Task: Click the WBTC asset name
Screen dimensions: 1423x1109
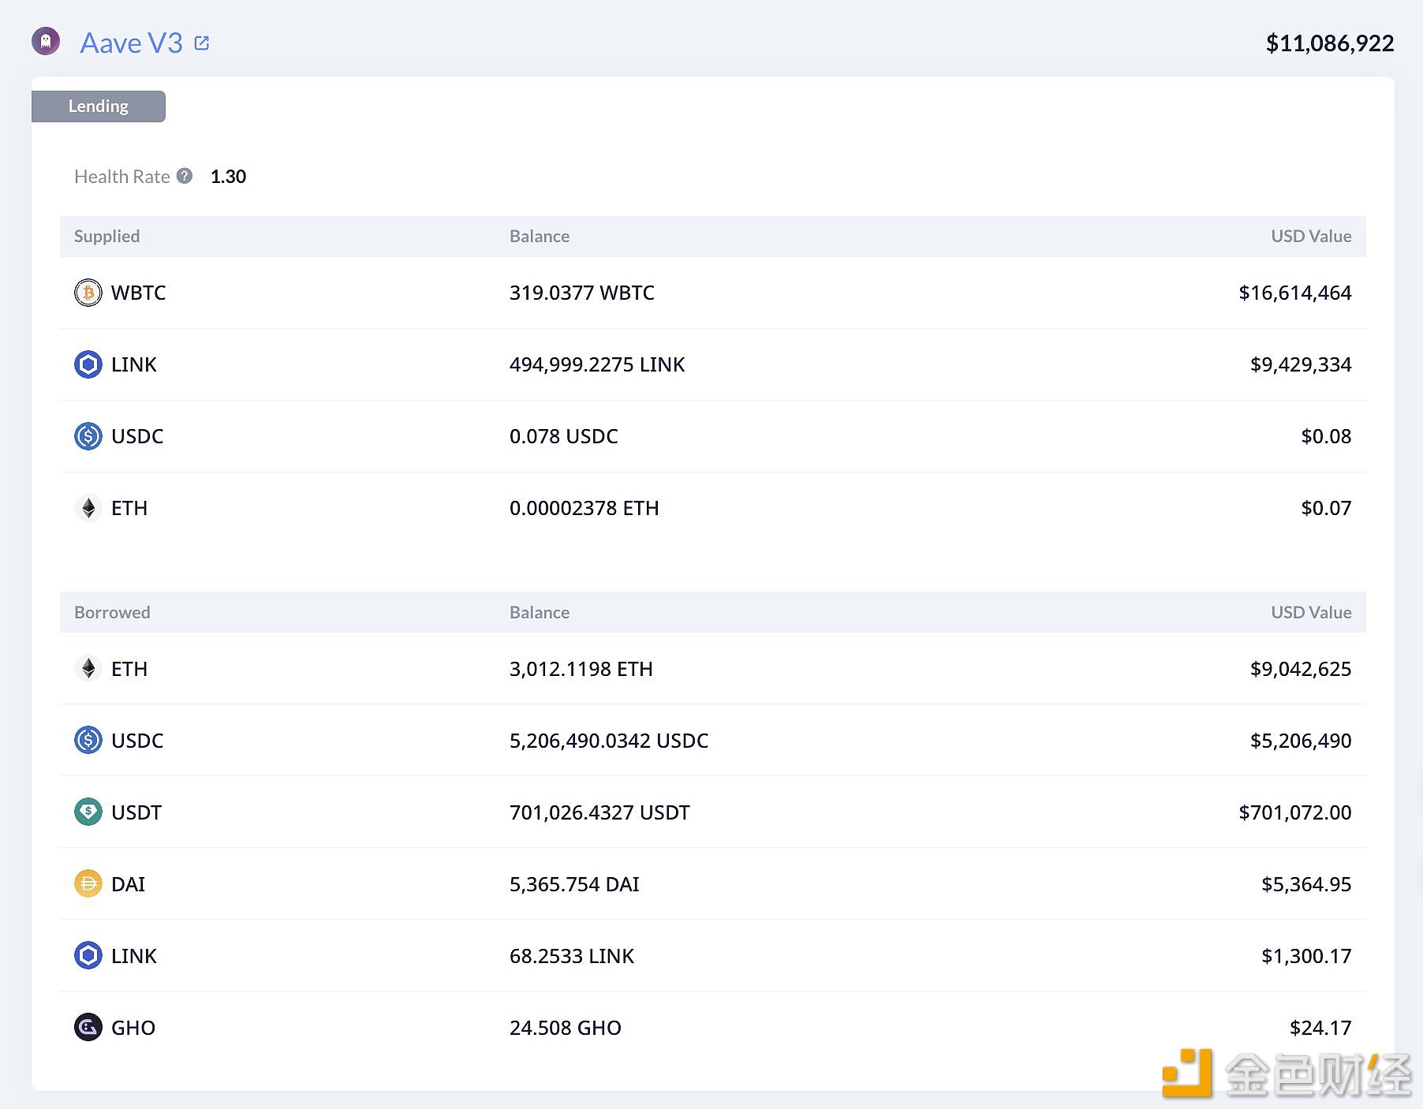Action: [x=139, y=293]
